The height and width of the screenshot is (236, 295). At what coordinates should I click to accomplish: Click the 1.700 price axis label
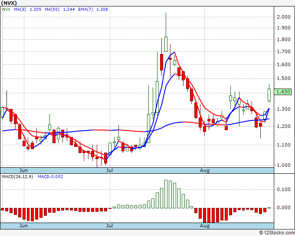(x=284, y=51)
